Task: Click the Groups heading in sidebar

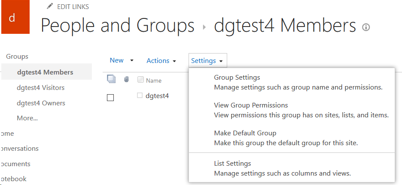Action: [17, 57]
